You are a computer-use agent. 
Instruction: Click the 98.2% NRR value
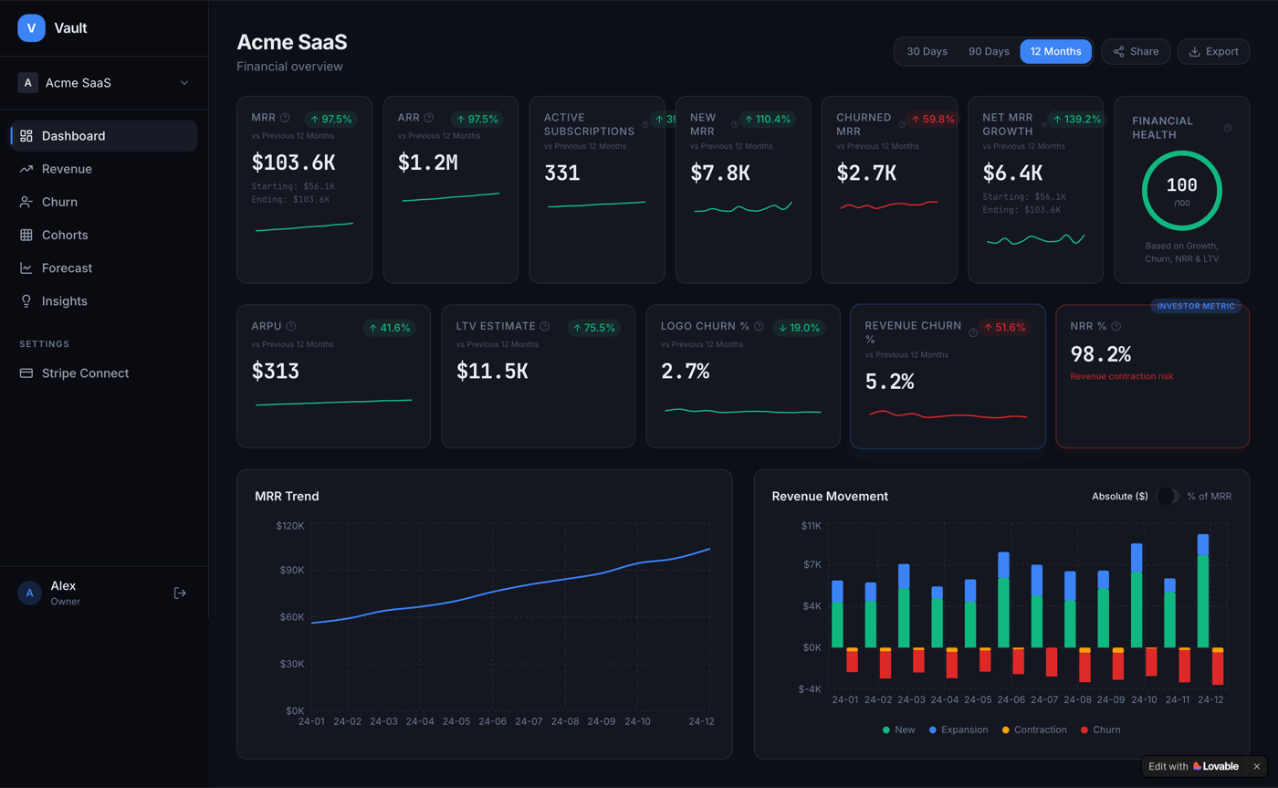[1101, 354]
